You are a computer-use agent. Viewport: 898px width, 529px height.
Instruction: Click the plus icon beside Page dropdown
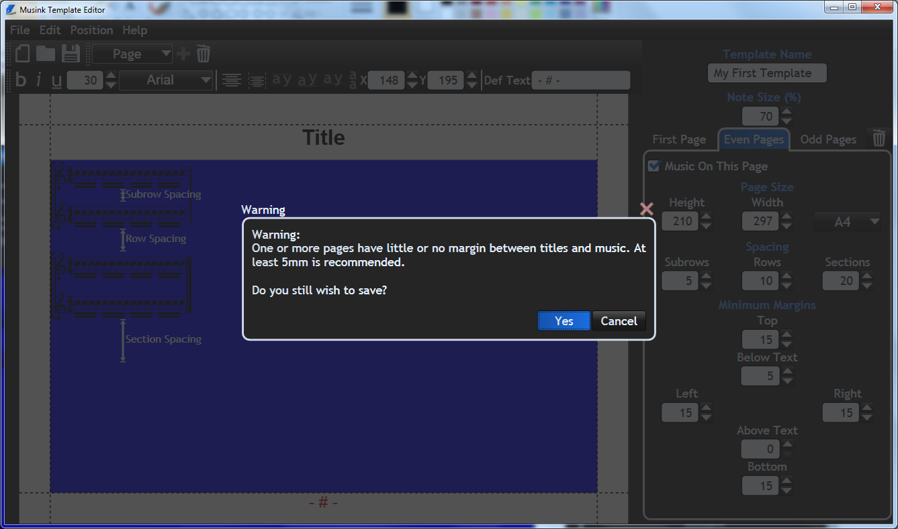pos(183,54)
